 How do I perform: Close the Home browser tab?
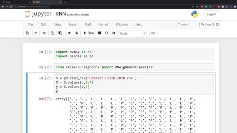click(x=30, y=2)
